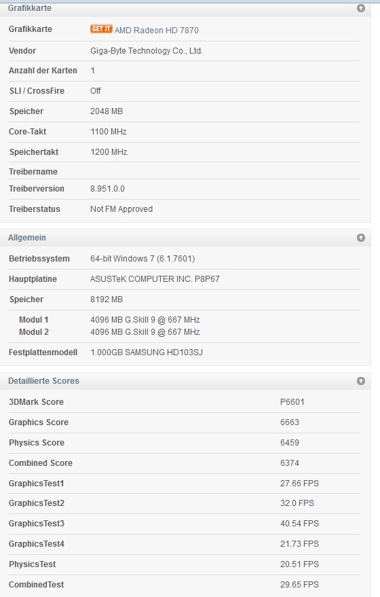Collapse the Detaillierte Scores section arrow
The height and width of the screenshot is (597, 380).
(361, 381)
